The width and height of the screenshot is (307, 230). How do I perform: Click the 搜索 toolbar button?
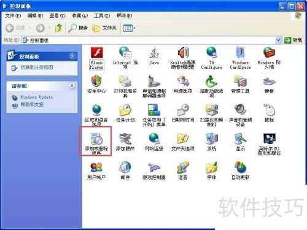tap(78, 28)
